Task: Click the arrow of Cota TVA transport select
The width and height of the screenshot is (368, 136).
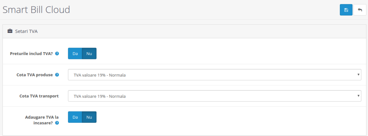Action: point(358,96)
